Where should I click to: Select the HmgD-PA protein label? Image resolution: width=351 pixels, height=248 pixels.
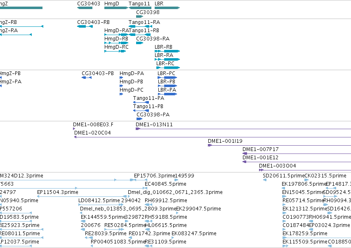point(132,73)
